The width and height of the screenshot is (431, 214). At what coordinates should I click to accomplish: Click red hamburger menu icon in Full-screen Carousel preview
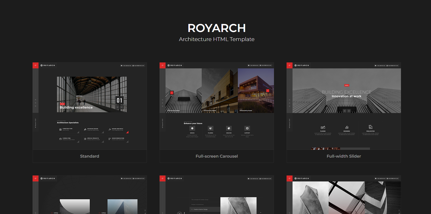tap(162, 65)
